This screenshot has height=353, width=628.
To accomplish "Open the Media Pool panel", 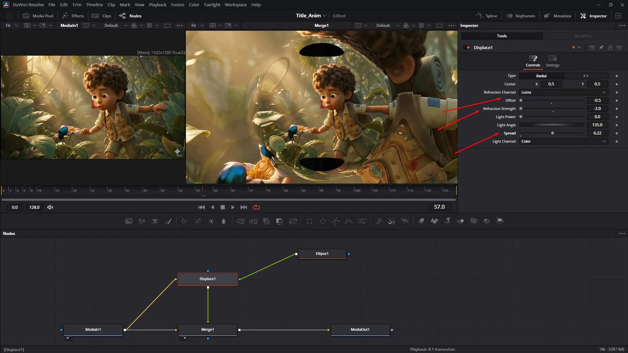I will (38, 16).
